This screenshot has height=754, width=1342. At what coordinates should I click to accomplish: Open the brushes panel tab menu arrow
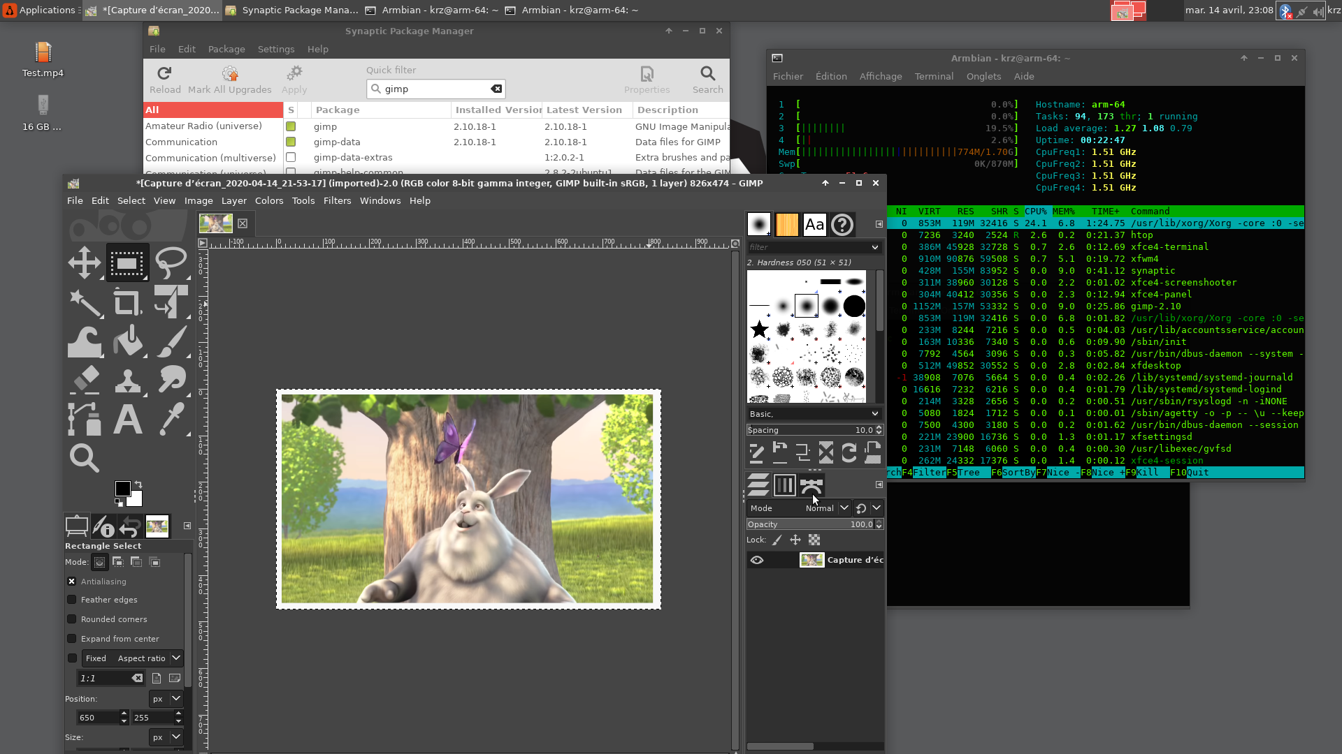pos(879,224)
